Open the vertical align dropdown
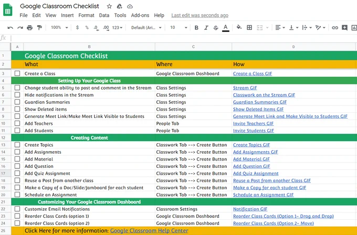Image resolution: width=357 pixels, height=235 pixels. click(x=293, y=28)
